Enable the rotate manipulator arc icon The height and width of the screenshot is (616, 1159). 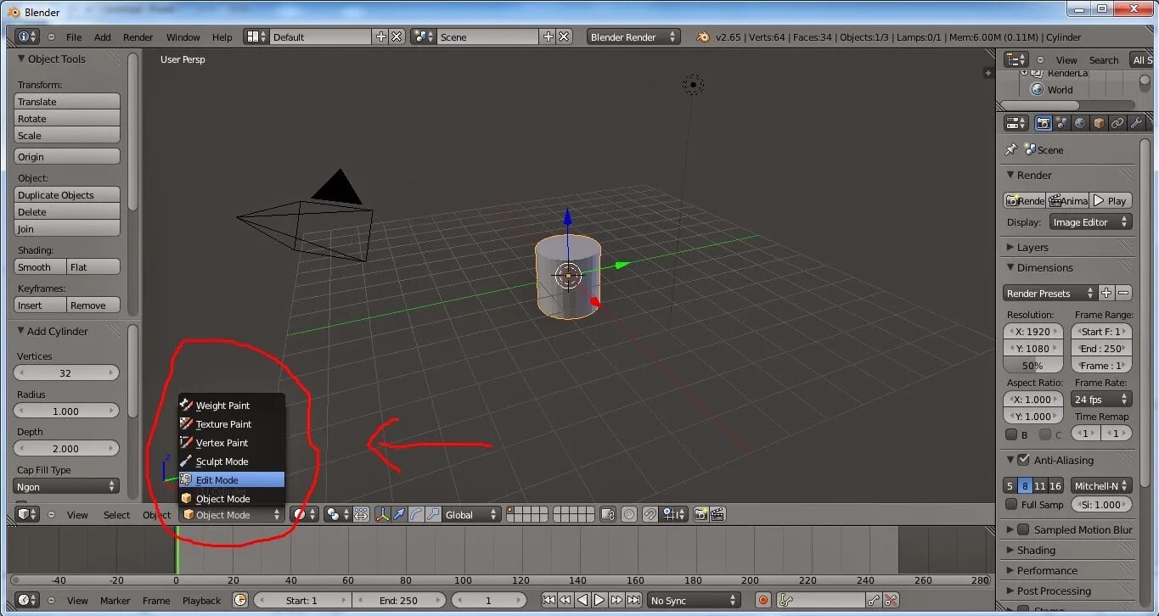[x=416, y=514]
